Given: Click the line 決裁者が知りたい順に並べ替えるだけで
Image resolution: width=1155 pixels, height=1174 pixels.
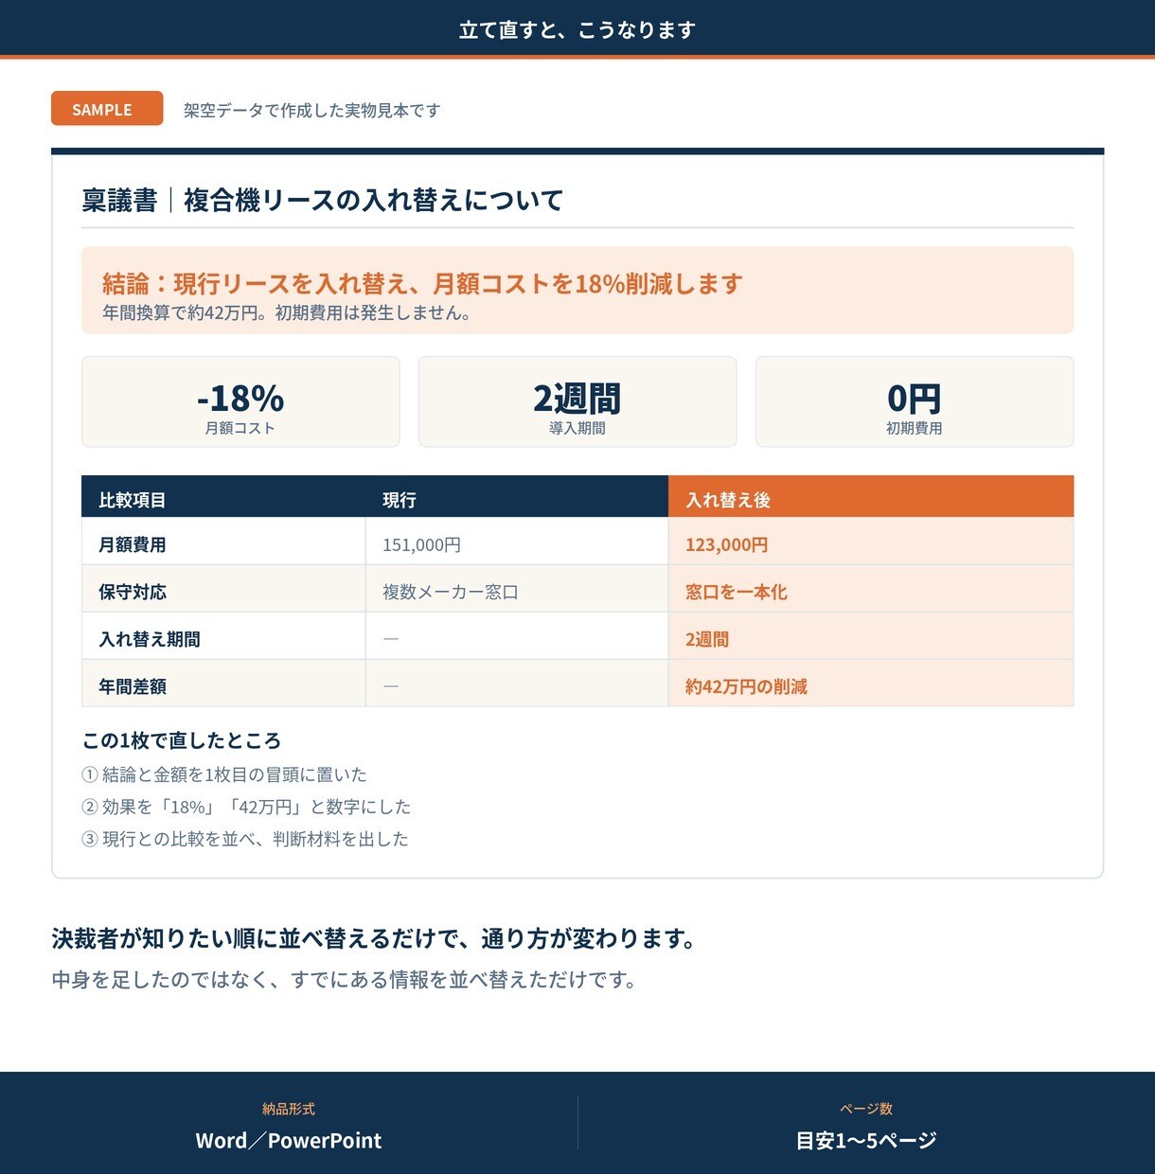Looking at the screenshot, I should pos(374,939).
